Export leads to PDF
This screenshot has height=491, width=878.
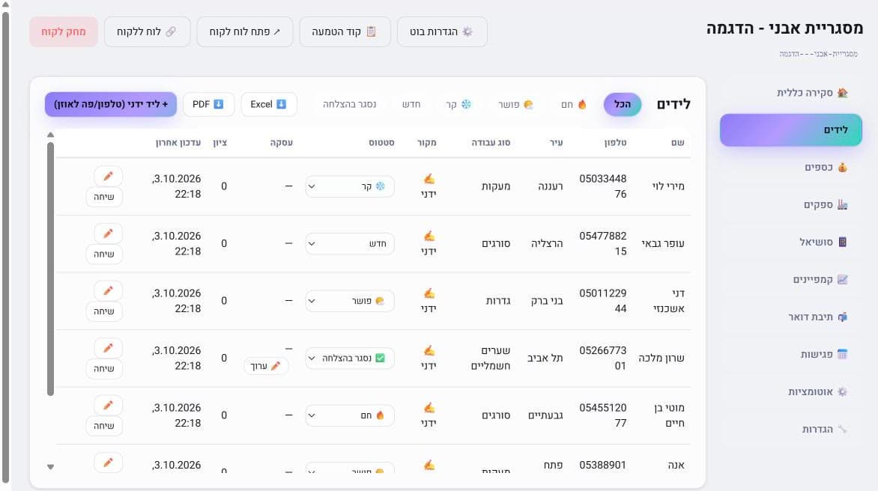(x=208, y=105)
